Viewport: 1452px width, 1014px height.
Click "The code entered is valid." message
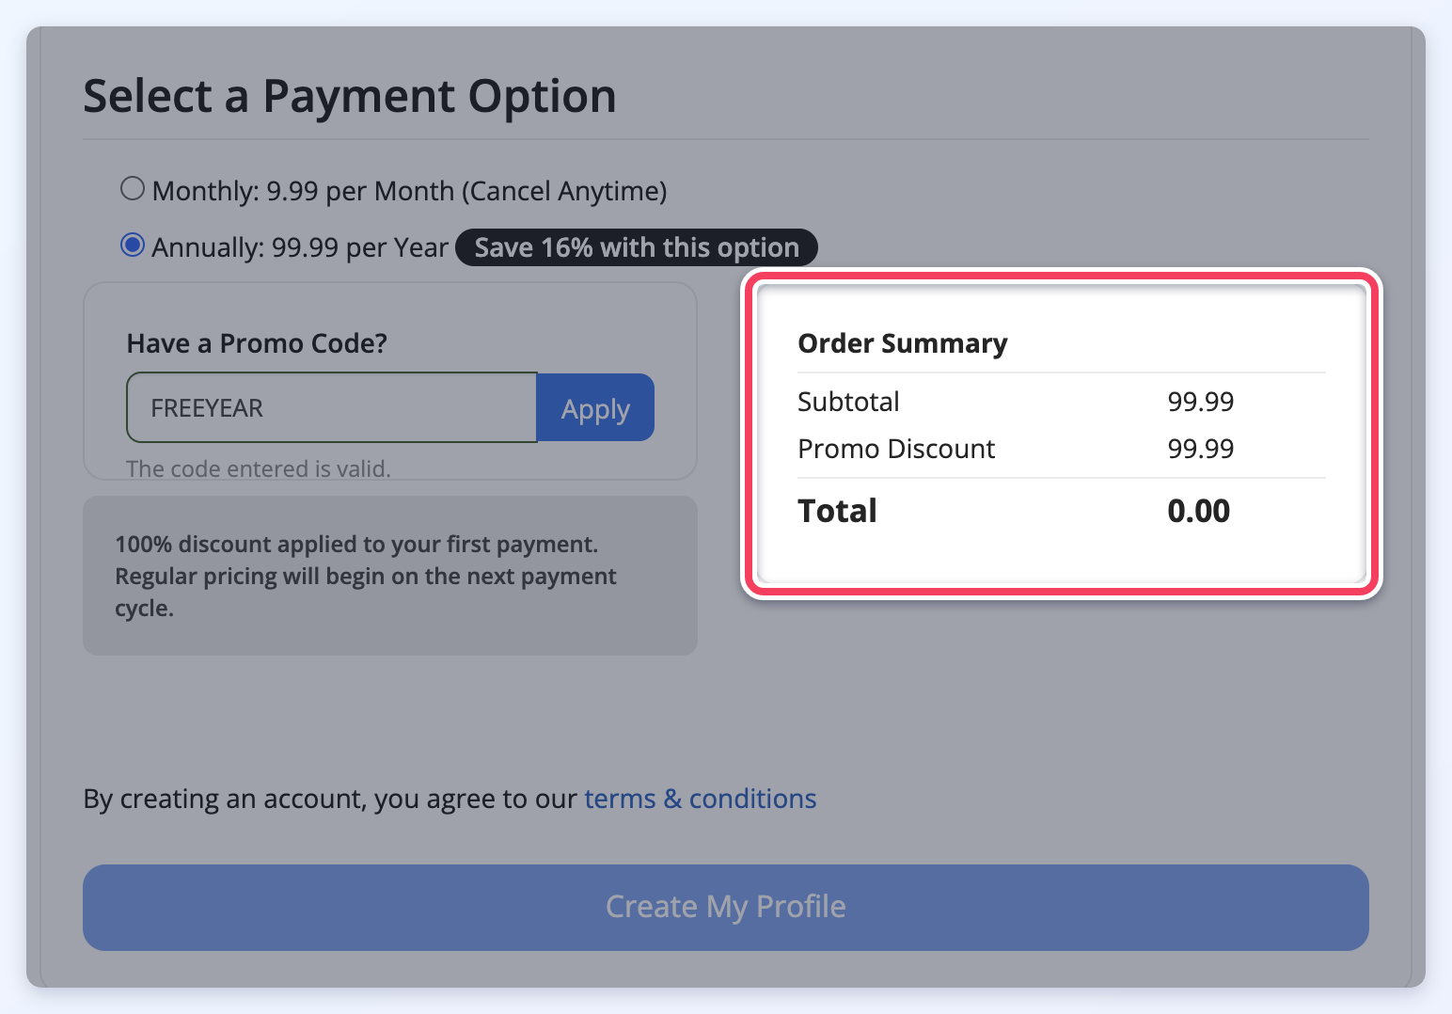point(259,468)
